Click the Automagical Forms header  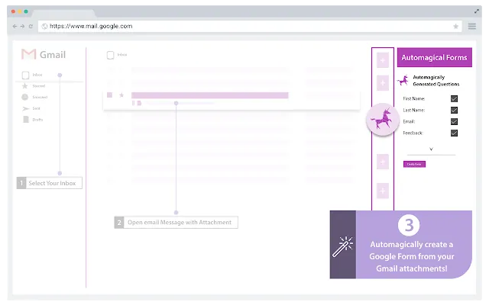pyautogui.click(x=435, y=58)
